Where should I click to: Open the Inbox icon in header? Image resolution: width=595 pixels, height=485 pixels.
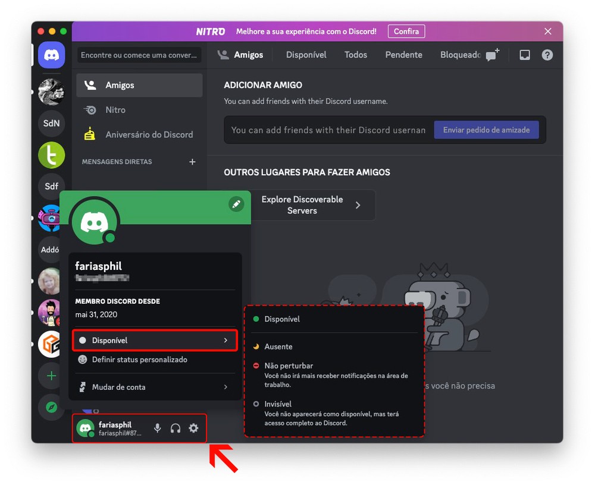[525, 55]
